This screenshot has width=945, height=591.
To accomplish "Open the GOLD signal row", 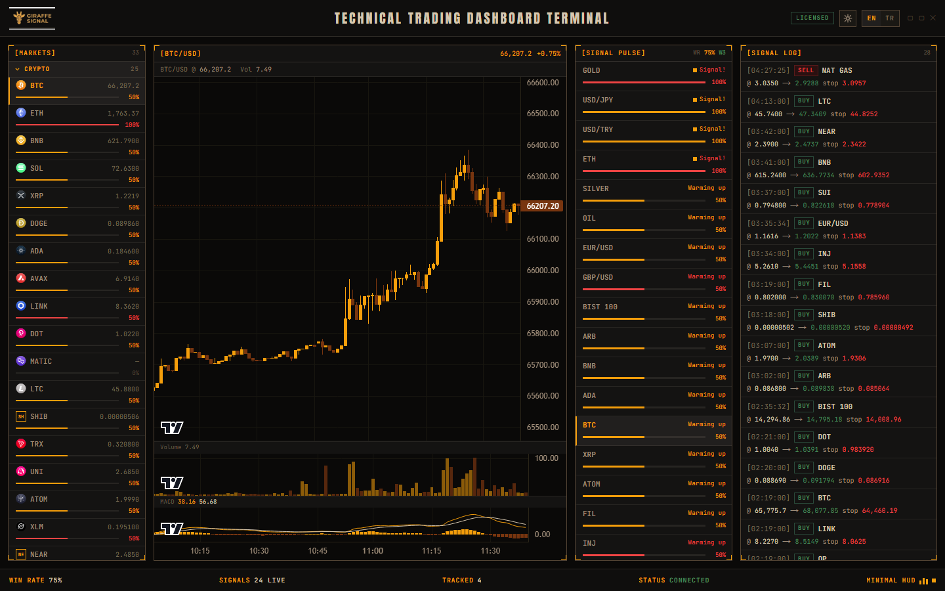I will point(654,76).
